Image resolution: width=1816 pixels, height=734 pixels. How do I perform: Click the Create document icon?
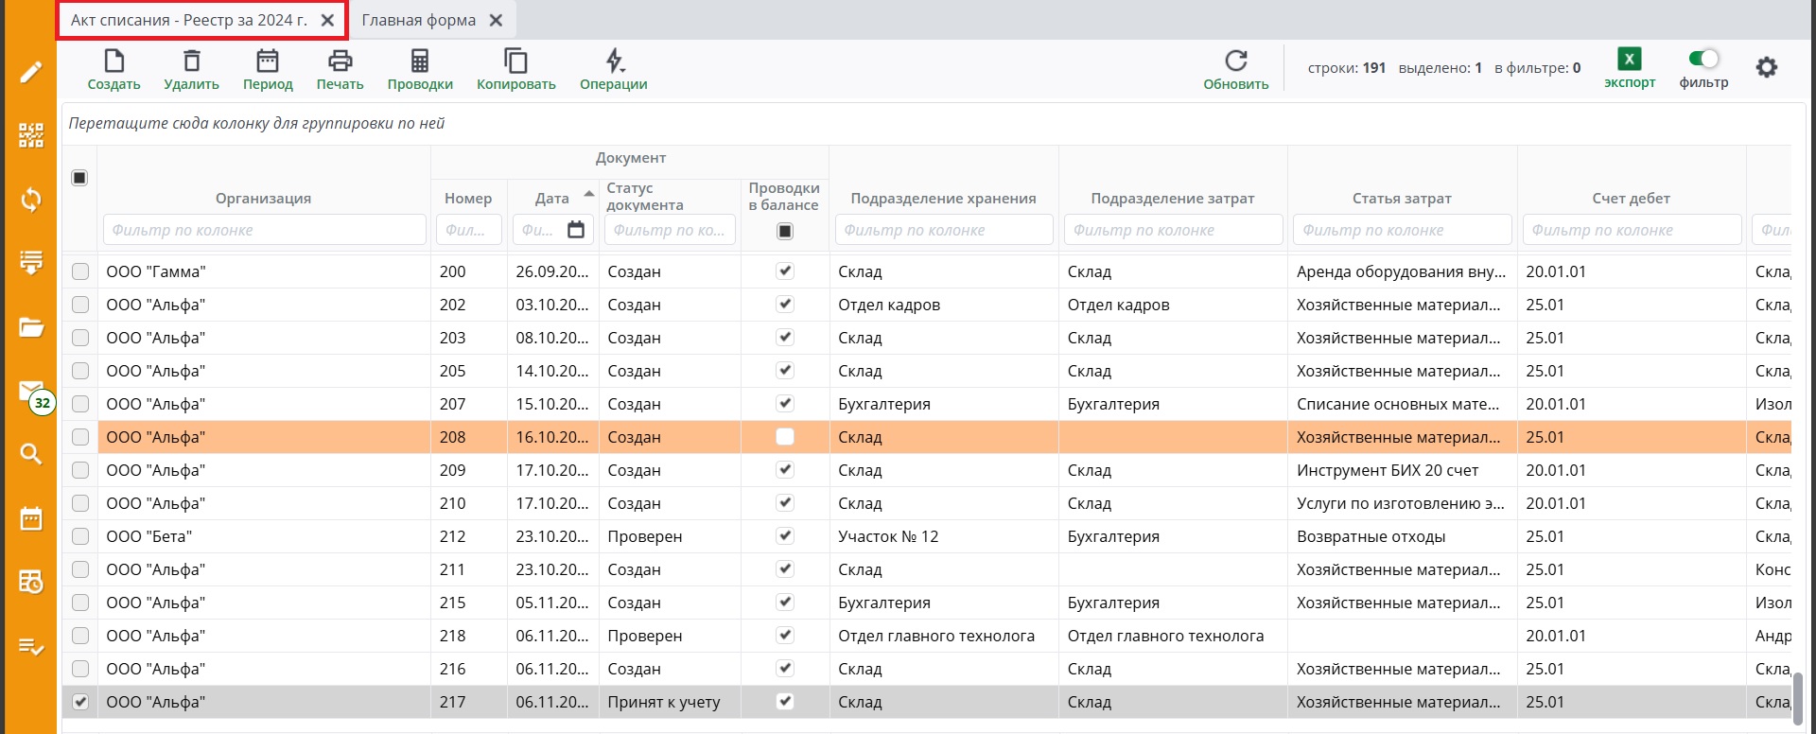113,62
